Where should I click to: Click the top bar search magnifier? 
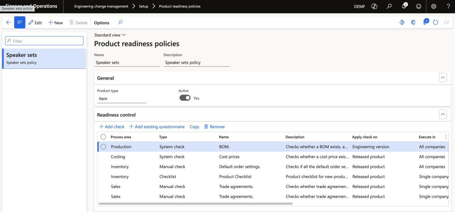pos(389,6)
